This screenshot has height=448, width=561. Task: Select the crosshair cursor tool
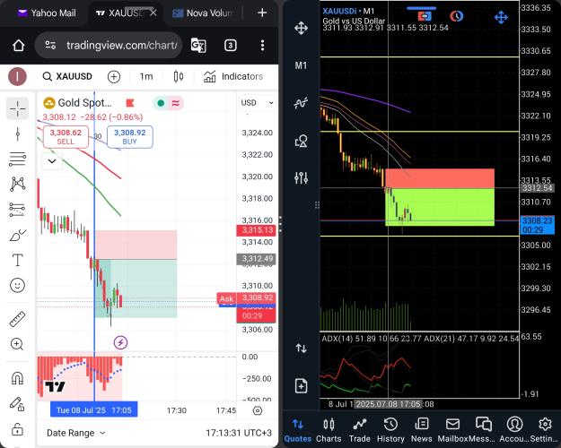[18, 108]
